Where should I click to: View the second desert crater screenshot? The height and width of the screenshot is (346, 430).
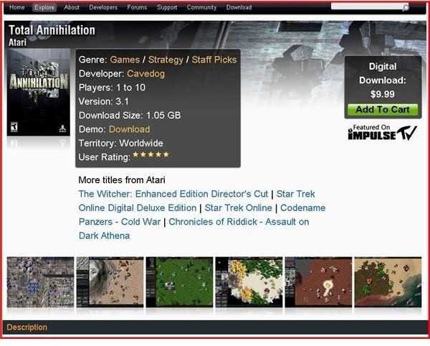point(110,282)
